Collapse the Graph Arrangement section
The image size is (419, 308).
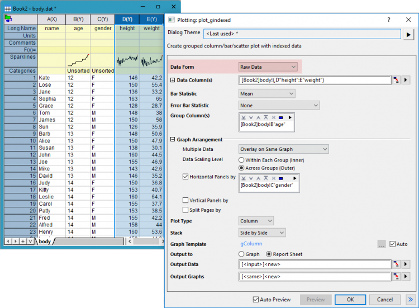coord(173,139)
